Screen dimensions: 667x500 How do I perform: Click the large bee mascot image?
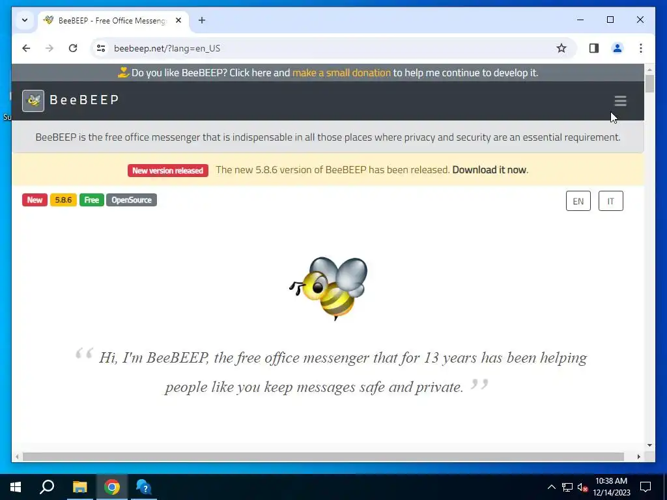(x=328, y=288)
